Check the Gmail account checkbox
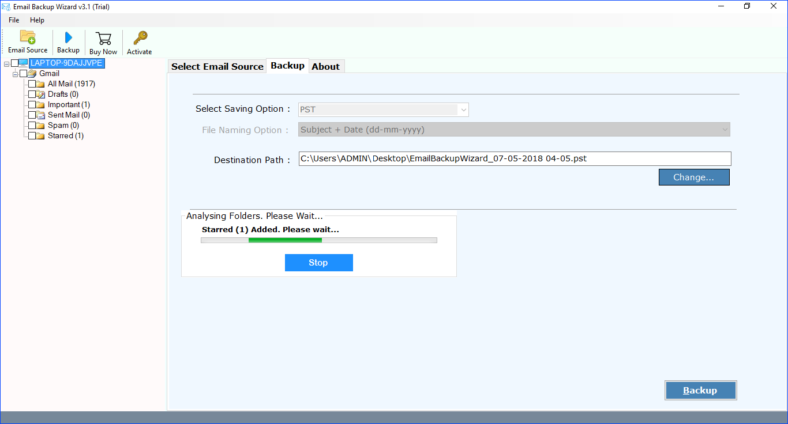This screenshot has height=424, width=788. pyautogui.click(x=23, y=73)
